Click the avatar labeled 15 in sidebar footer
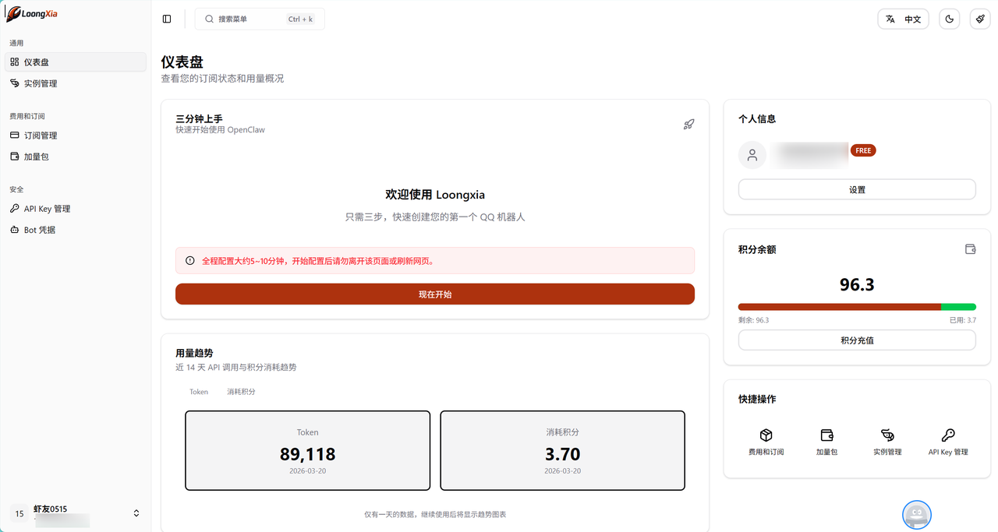Screen dimensions: 998x532 [x=19, y=513]
